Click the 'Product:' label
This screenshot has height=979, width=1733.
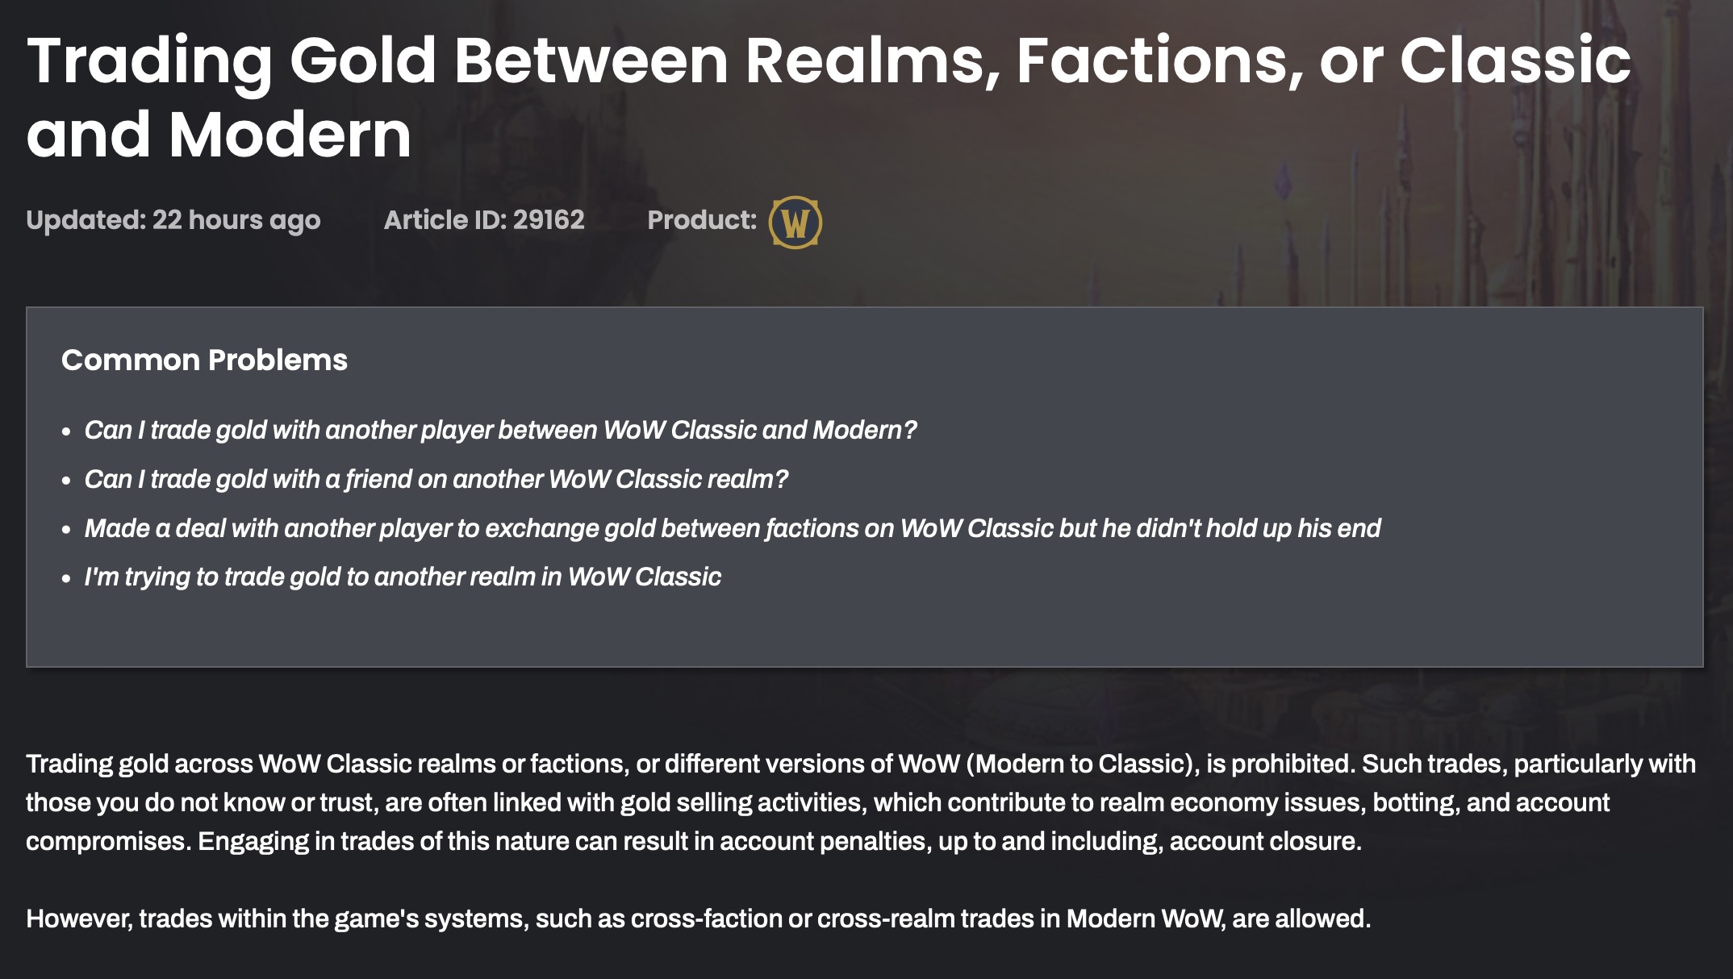click(x=702, y=219)
